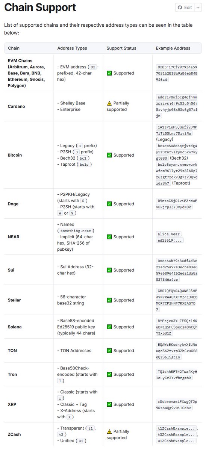Open the Edit dropdown chevron
Viewport: 206px width, 451px height.
[197, 8]
